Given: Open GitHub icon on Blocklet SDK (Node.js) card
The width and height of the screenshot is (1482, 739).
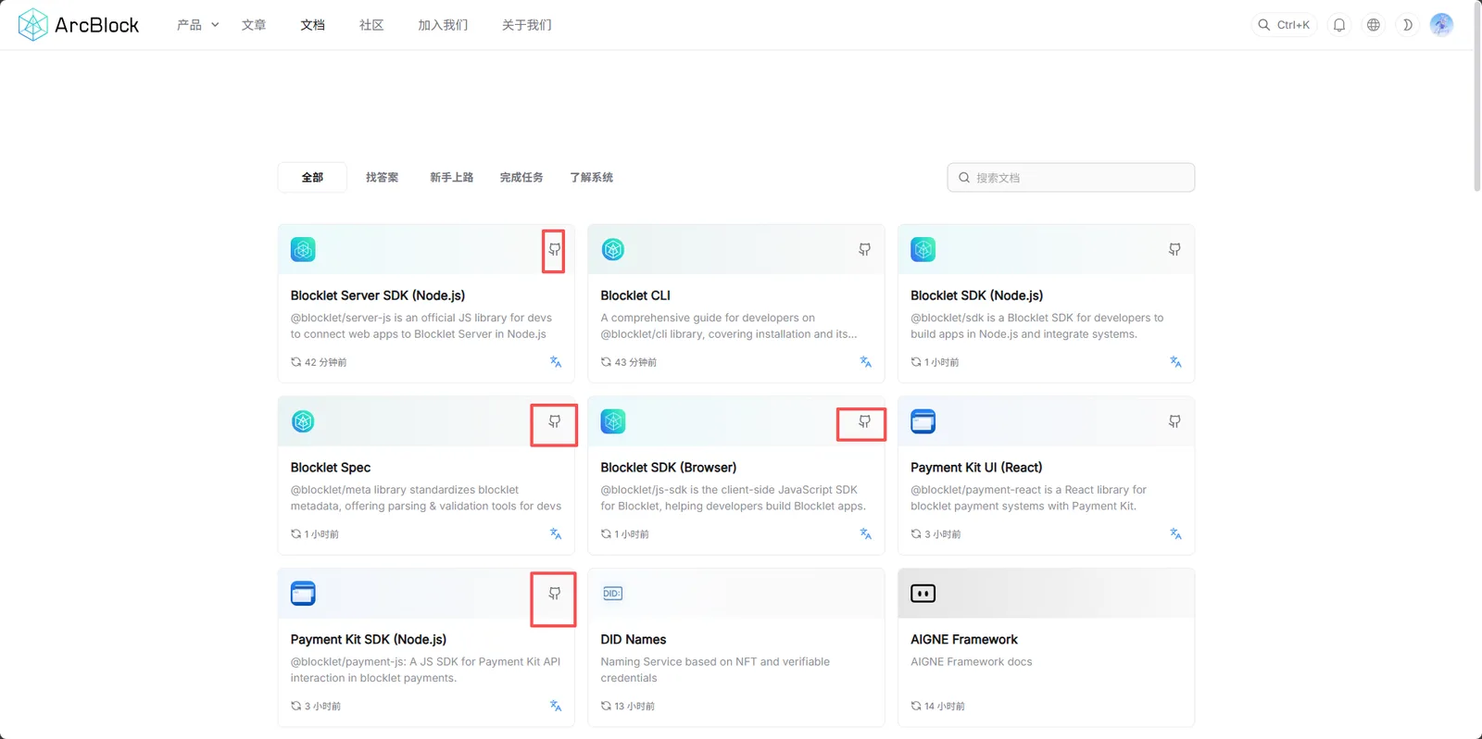Looking at the screenshot, I should coord(1174,250).
